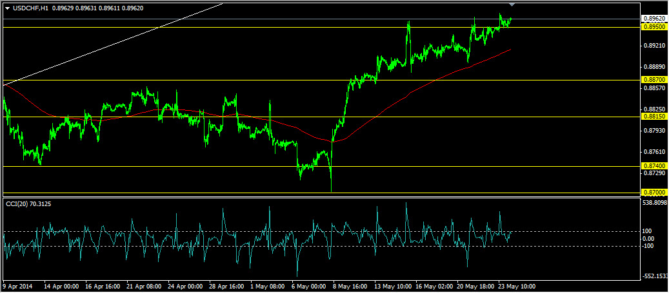Click the 16 Apr 16:00 time label
Image resolution: width=669 pixels, height=293 pixels.
pyautogui.click(x=103, y=287)
